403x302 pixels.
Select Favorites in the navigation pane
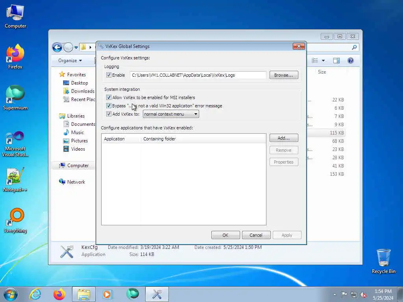[76, 74]
